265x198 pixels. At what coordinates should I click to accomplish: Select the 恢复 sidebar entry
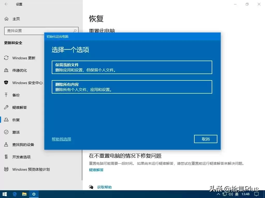(16, 120)
